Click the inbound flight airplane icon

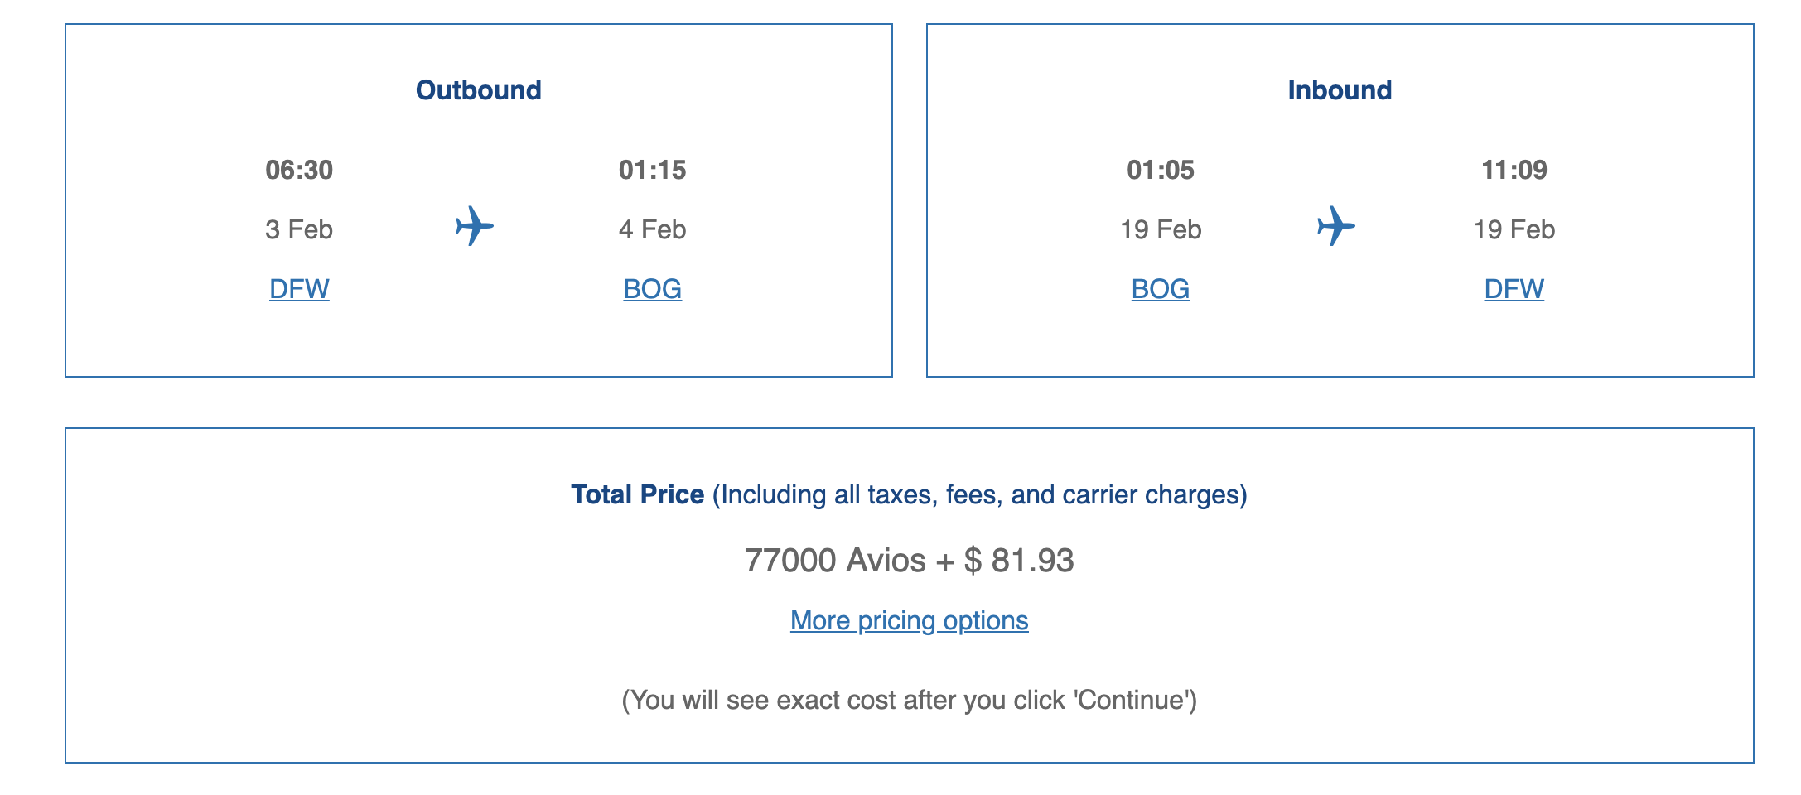(1336, 226)
